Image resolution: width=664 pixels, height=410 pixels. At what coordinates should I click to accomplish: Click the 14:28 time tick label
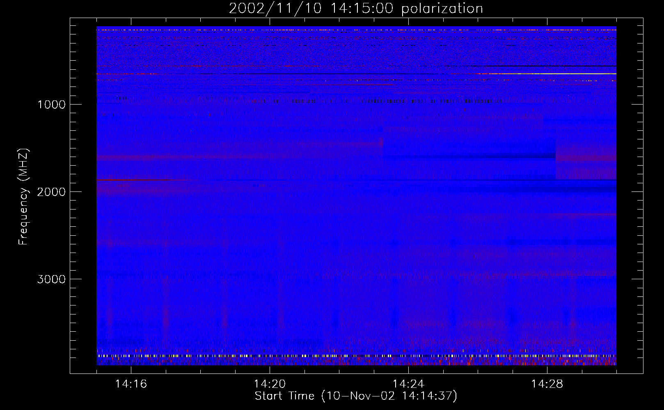(x=547, y=384)
